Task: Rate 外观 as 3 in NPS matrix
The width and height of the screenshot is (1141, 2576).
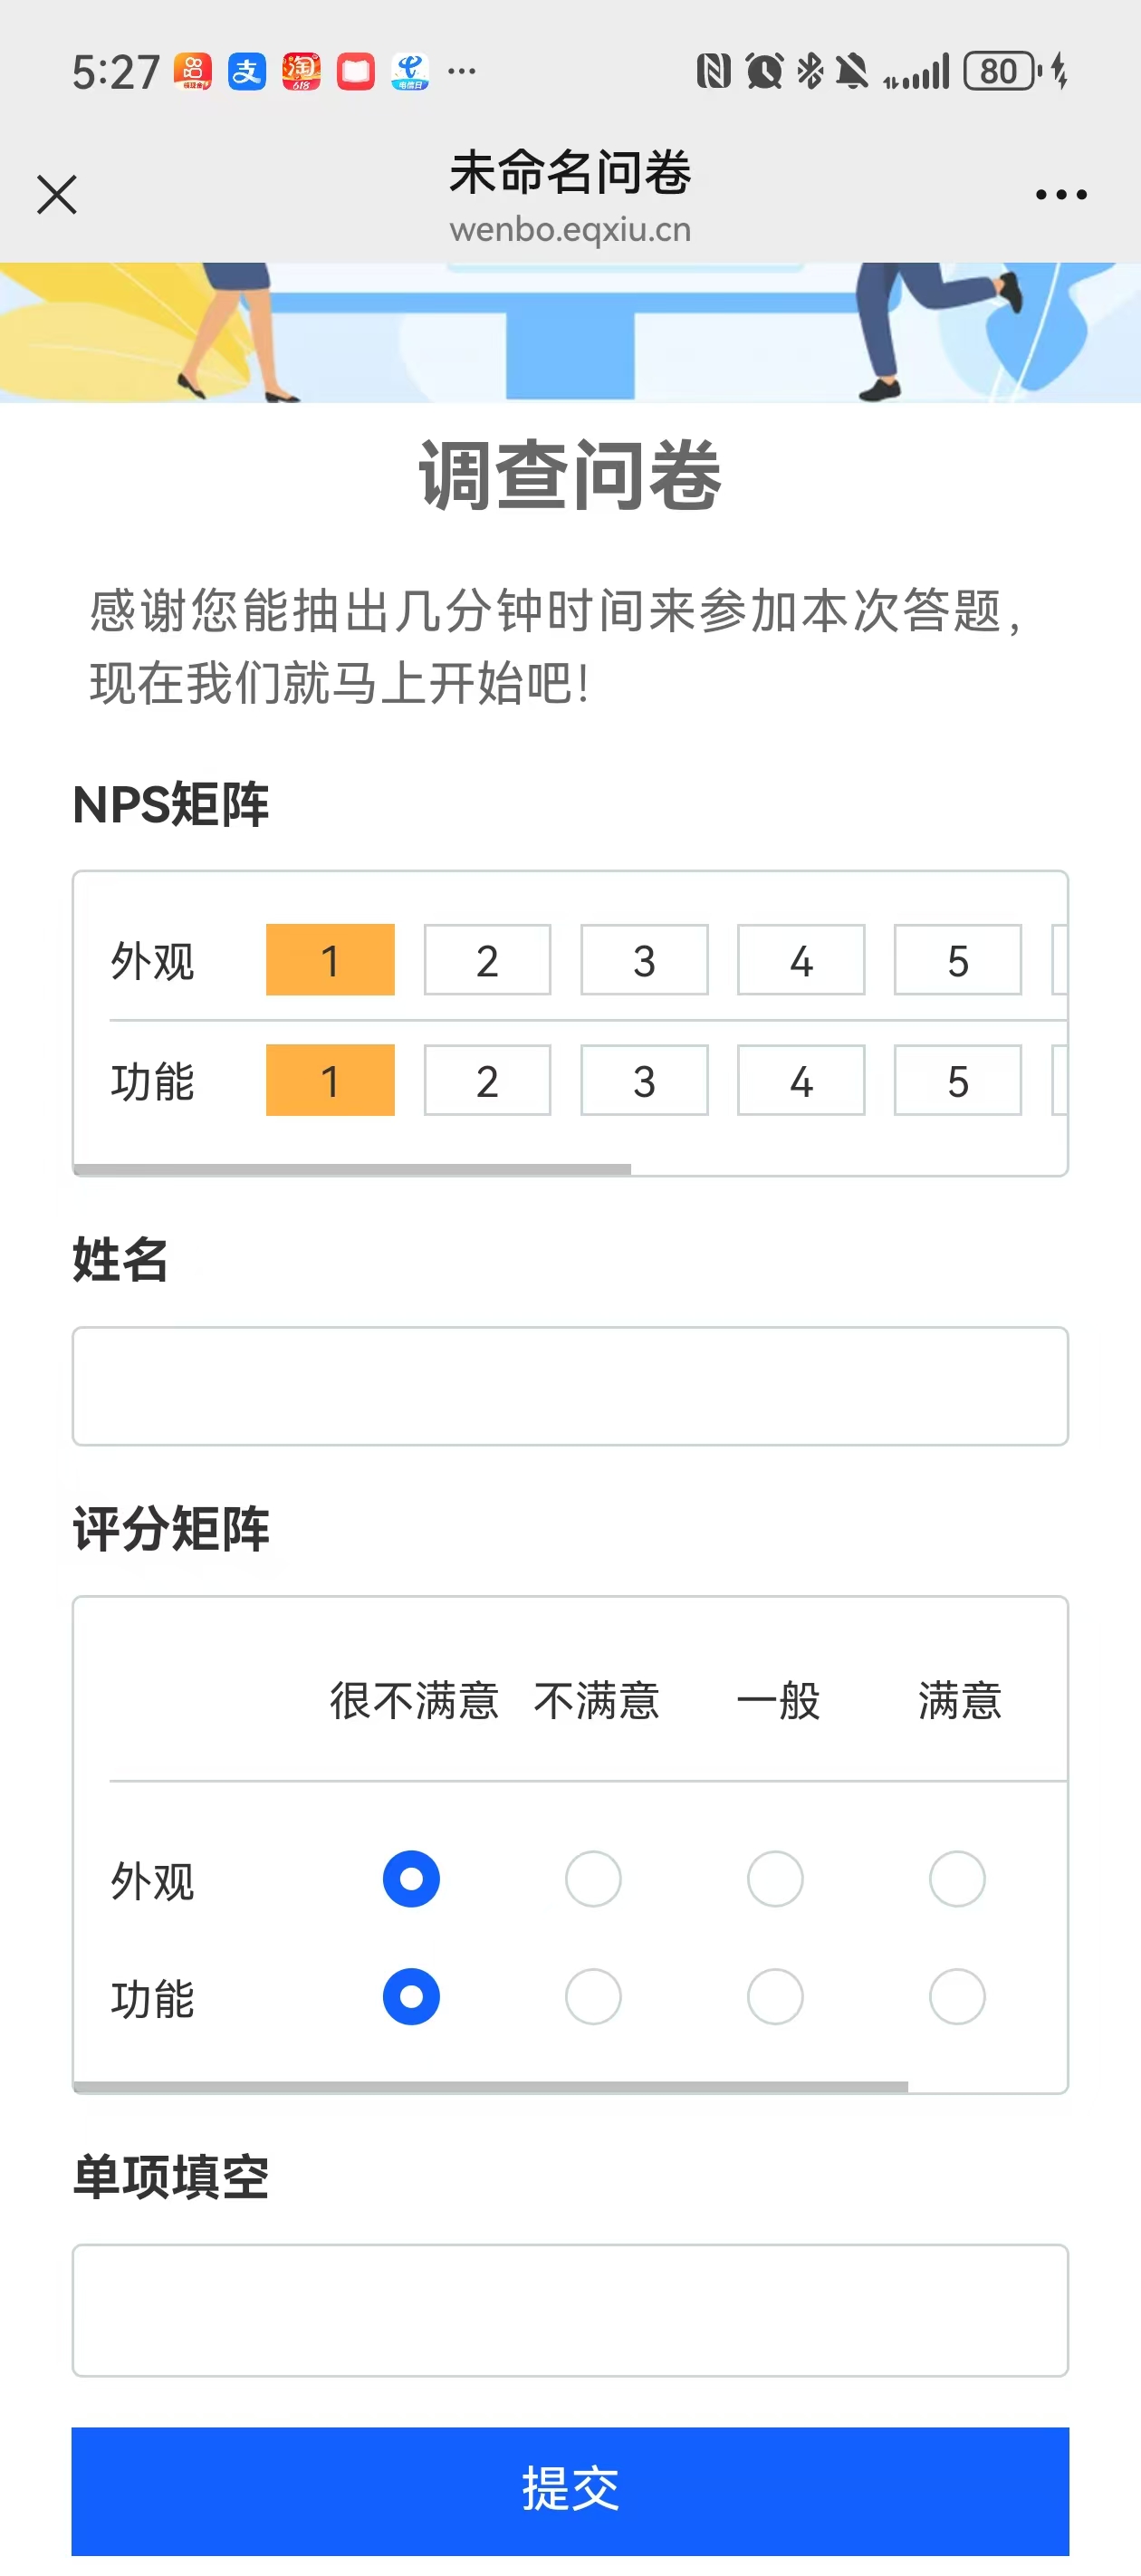Action: tap(644, 960)
